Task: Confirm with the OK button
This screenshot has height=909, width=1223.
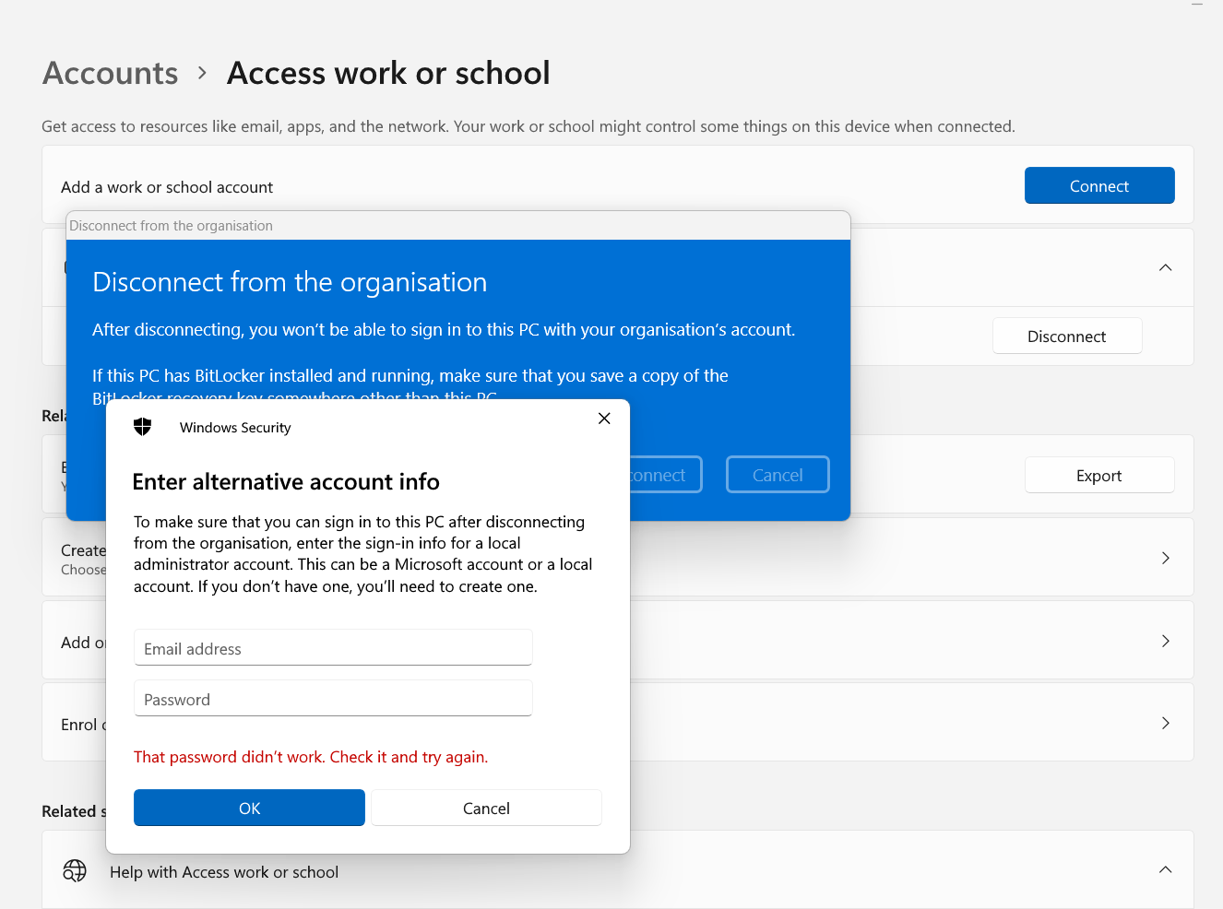Action: pos(249,808)
